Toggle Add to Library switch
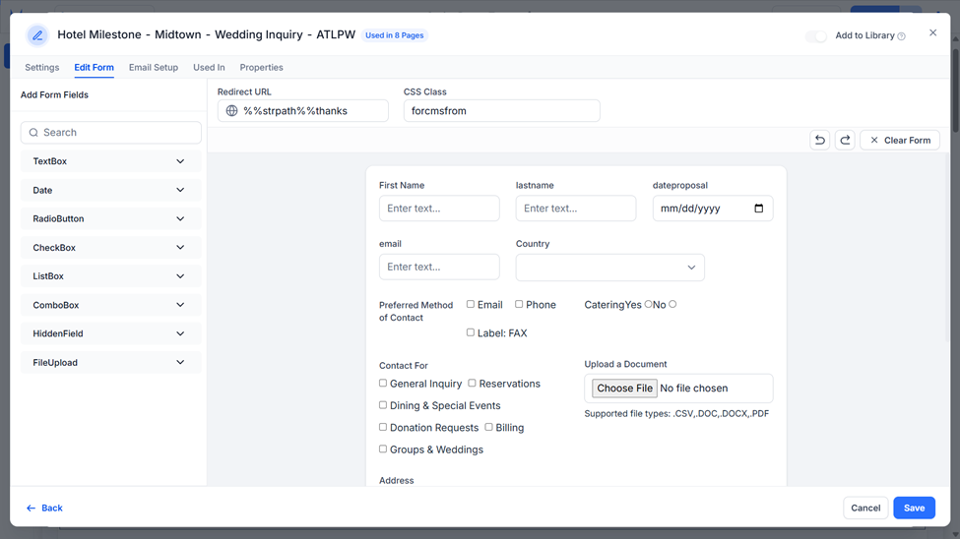Viewport: 960px width, 539px height. tap(816, 36)
